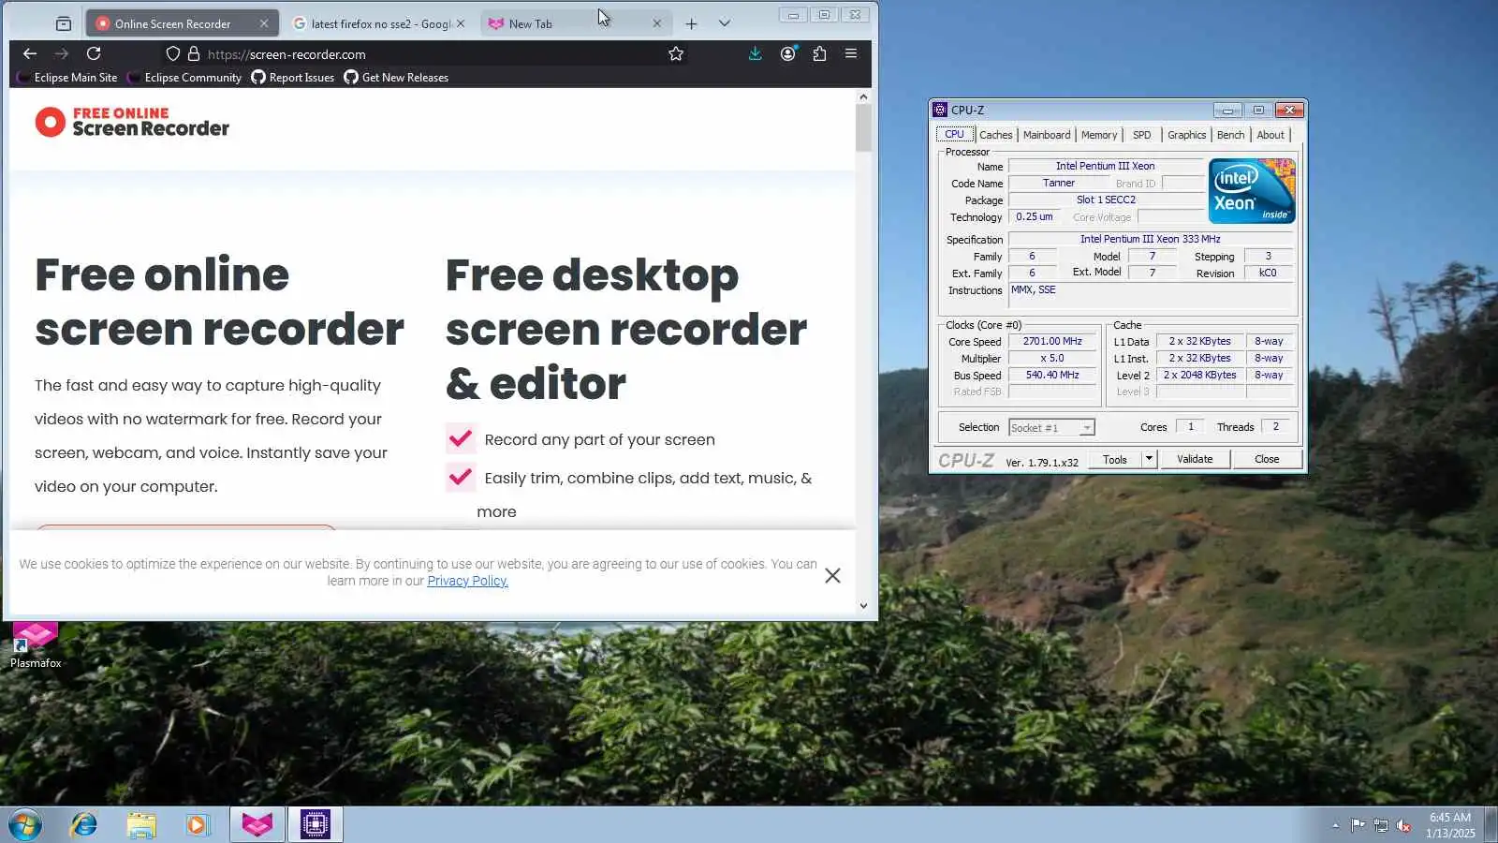Image resolution: width=1498 pixels, height=843 pixels.
Task: Switch to the Memory tab in CPU-Z
Action: [x=1099, y=135]
